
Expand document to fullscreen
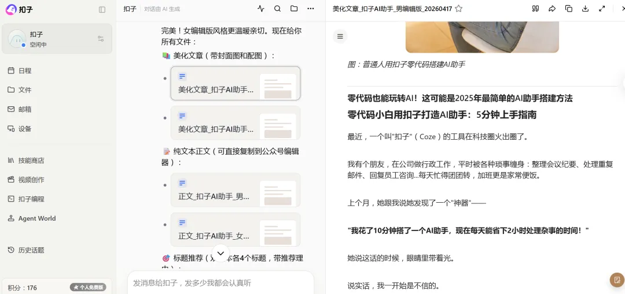(602, 9)
